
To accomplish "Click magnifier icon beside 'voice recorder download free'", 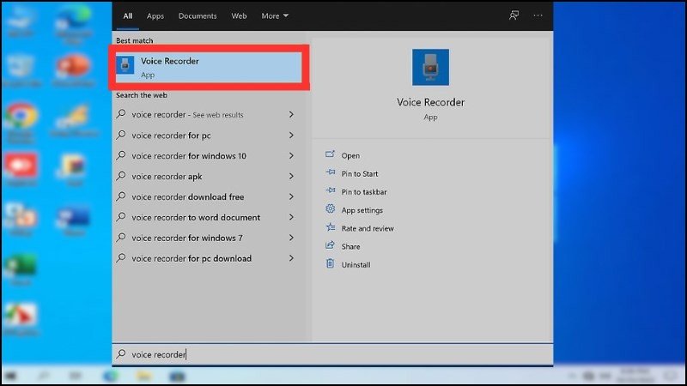I will click(x=121, y=196).
